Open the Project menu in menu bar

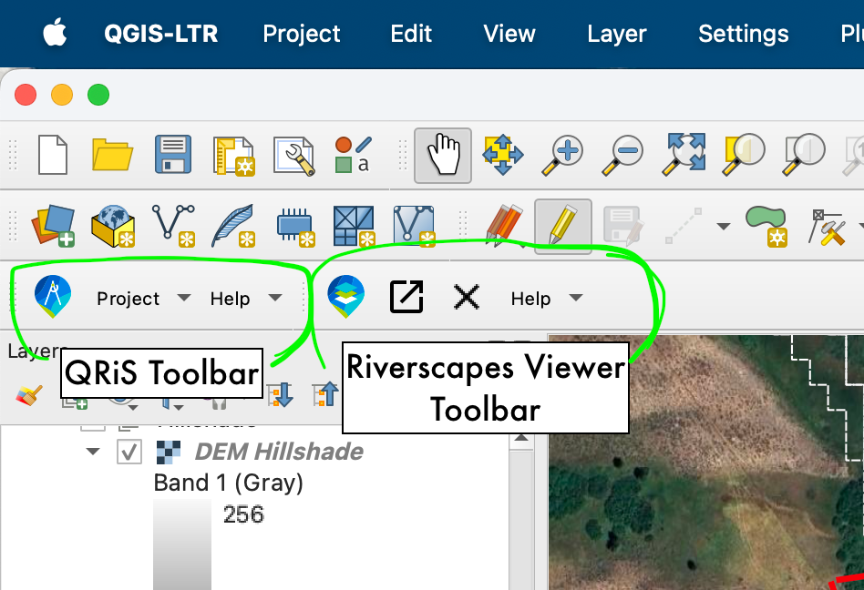[x=302, y=34]
